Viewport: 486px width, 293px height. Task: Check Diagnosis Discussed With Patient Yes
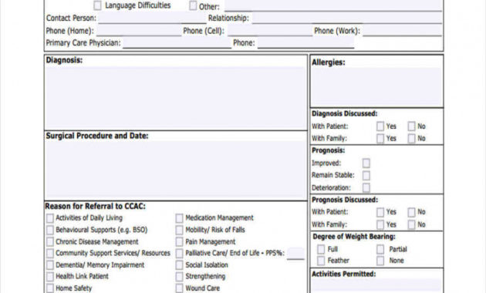(380, 126)
